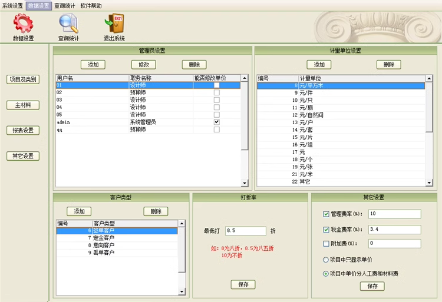Click 删除 in 管理员设置 panel
The width and height of the screenshot is (442, 302).
pos(194,64)
